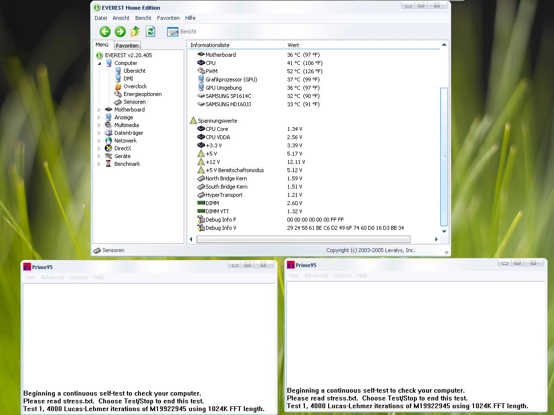The height and width of the screenshot is (415, 554).
Task: Click the EVEREST title bar info icon
Action: [97, 7]
